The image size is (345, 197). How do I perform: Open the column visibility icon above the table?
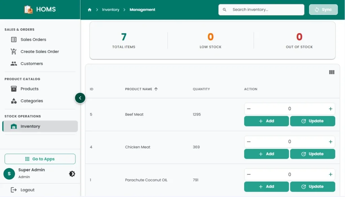coord(332,72)
